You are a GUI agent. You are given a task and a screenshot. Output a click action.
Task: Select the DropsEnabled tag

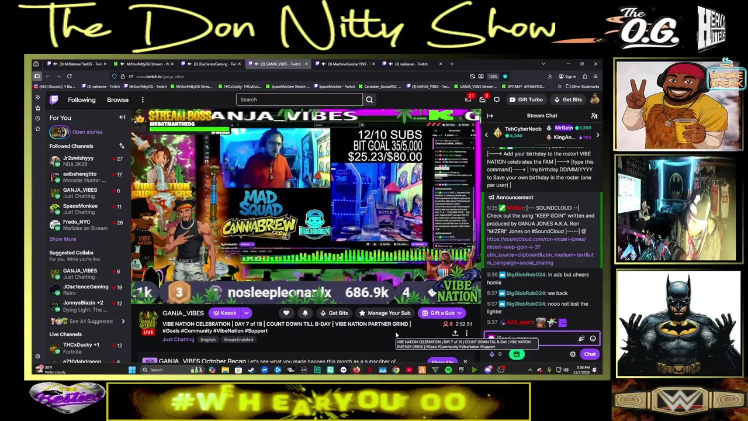238,340
